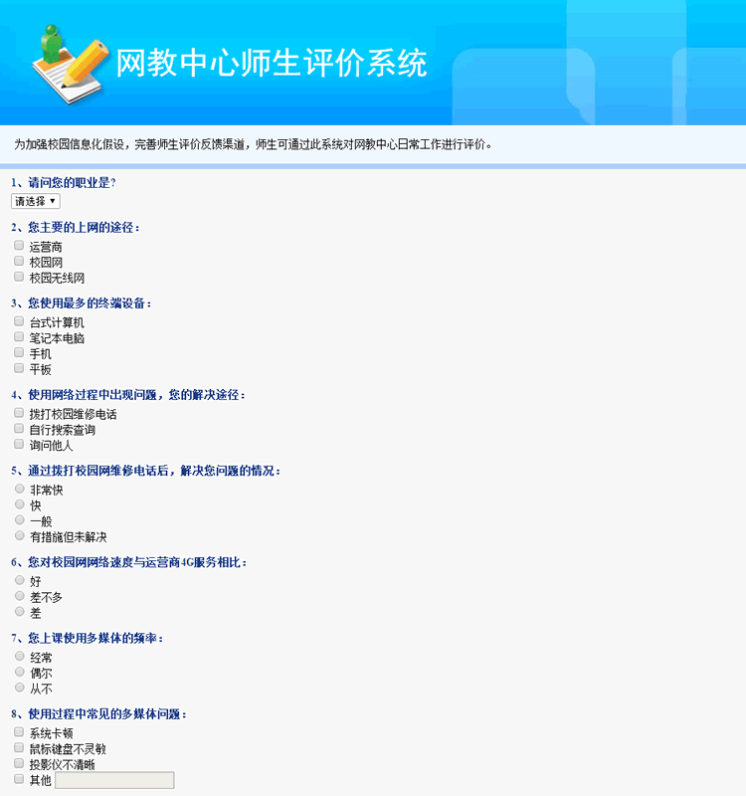Select the 有措施但未解决 radio option
Image resolution: width=746 pixels, height=796 pixels.
(19, 536)
